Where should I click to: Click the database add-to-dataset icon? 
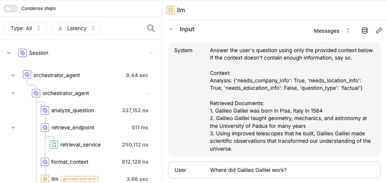pyautogui.click(x=365, y=30)
